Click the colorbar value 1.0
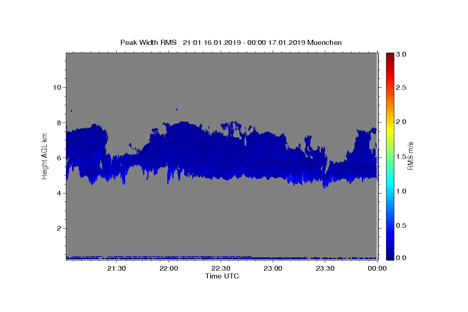Screen dimensions: 468x312 tap(402, 191)
